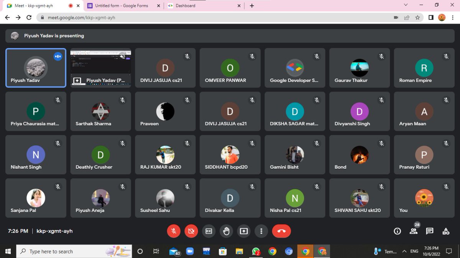Open Chrome's customize menu via three-dot icon
The width and height of the screenshot is (460, 258).
(453, 18)
